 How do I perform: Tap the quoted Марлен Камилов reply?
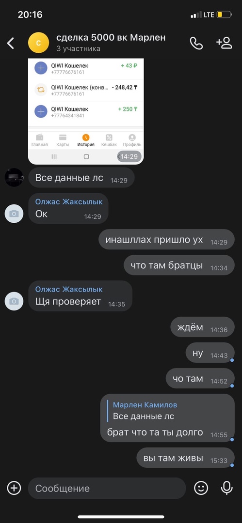(145, 411)
